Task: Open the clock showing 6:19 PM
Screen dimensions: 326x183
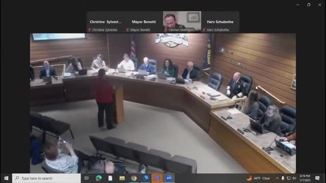Action: pos(305,178)
